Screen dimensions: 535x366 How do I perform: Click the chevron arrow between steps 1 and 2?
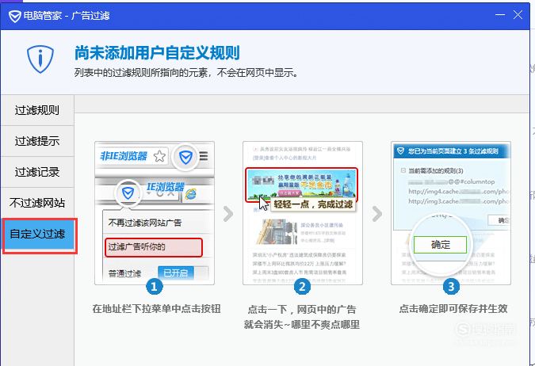[x=228, y=214]
